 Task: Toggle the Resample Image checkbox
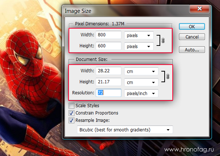tap(71, 120)
